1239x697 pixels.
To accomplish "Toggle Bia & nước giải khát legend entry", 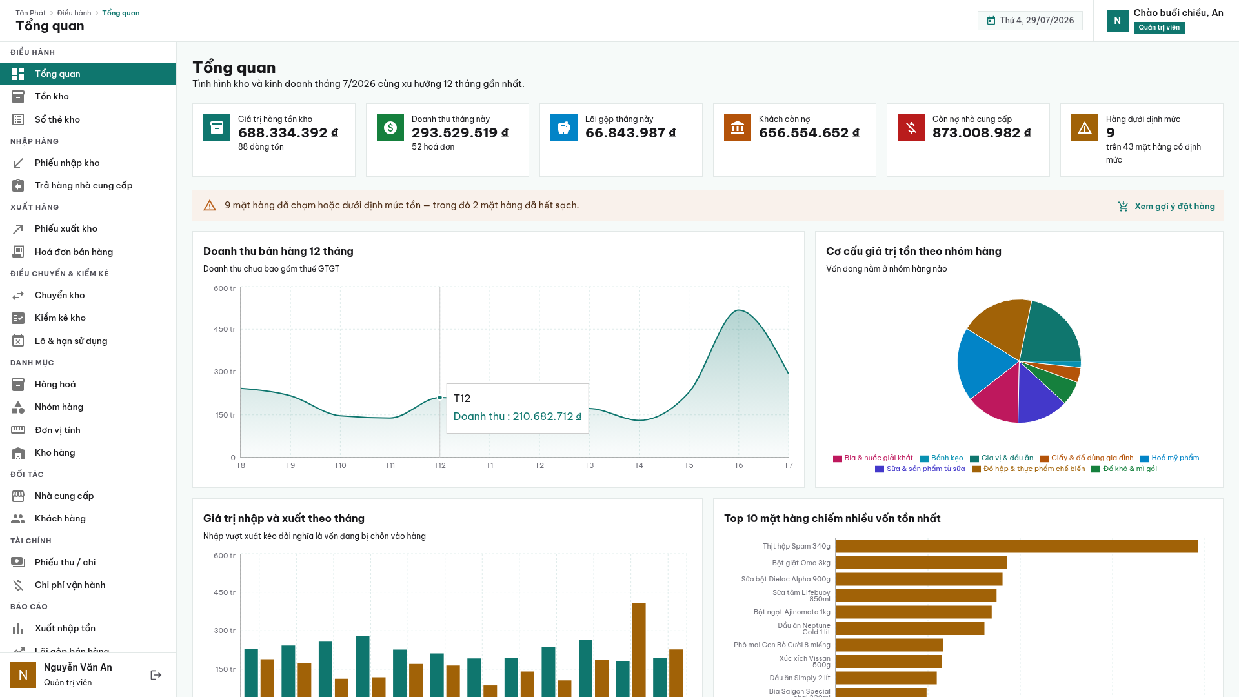I will 873,458.
